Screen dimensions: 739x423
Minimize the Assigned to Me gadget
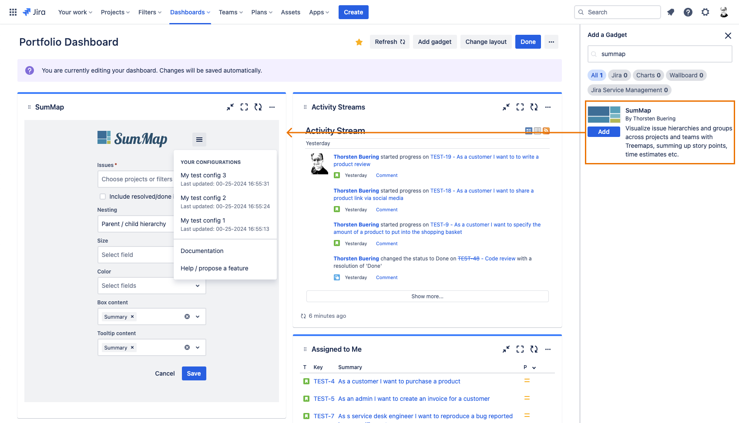[506, 349]
